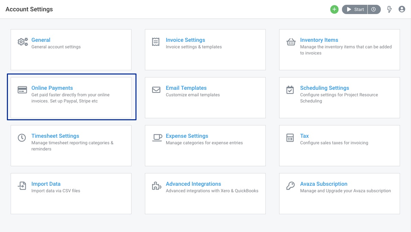Click 'Manage and Upgrade your Avaza subscription' text
The image size is (411, 232).
[345, 191]
